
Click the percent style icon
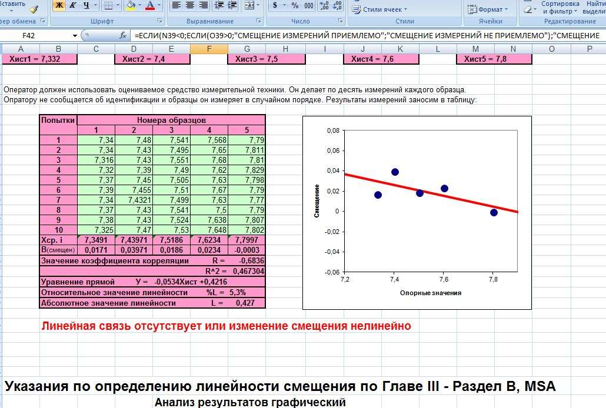pyautogui.click(x=295, y=6)
